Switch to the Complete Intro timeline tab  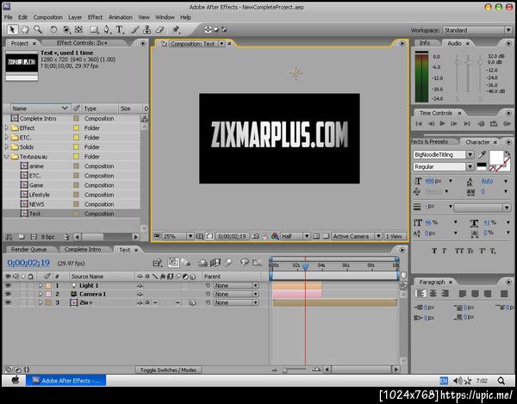(x=83, y=250)
